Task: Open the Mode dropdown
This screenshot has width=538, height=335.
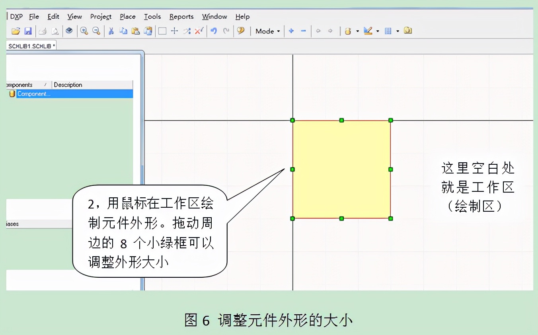Action: tap(267, 31)
